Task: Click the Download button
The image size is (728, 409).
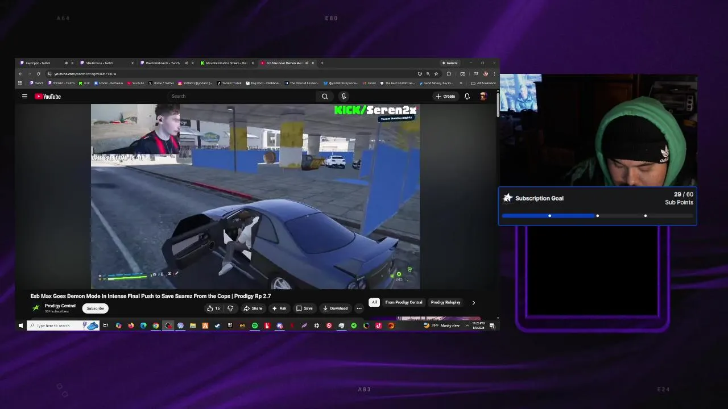Action: pos(335,308)
